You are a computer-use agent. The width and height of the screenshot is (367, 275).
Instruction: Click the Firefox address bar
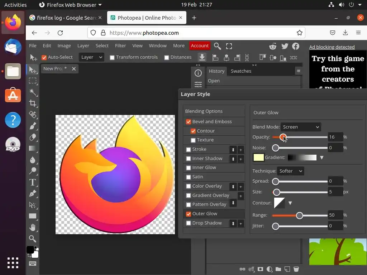(x=196, y=33)
